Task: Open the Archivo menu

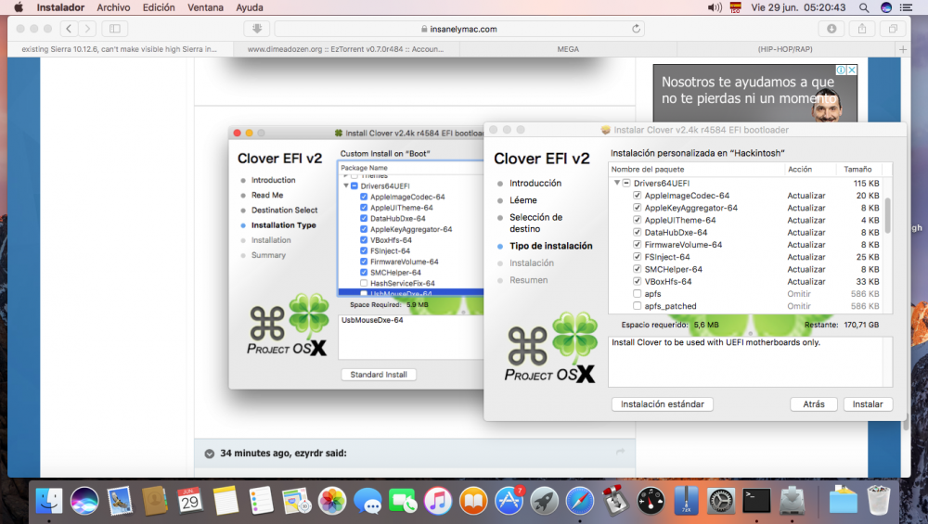Action: coord(113,7)
